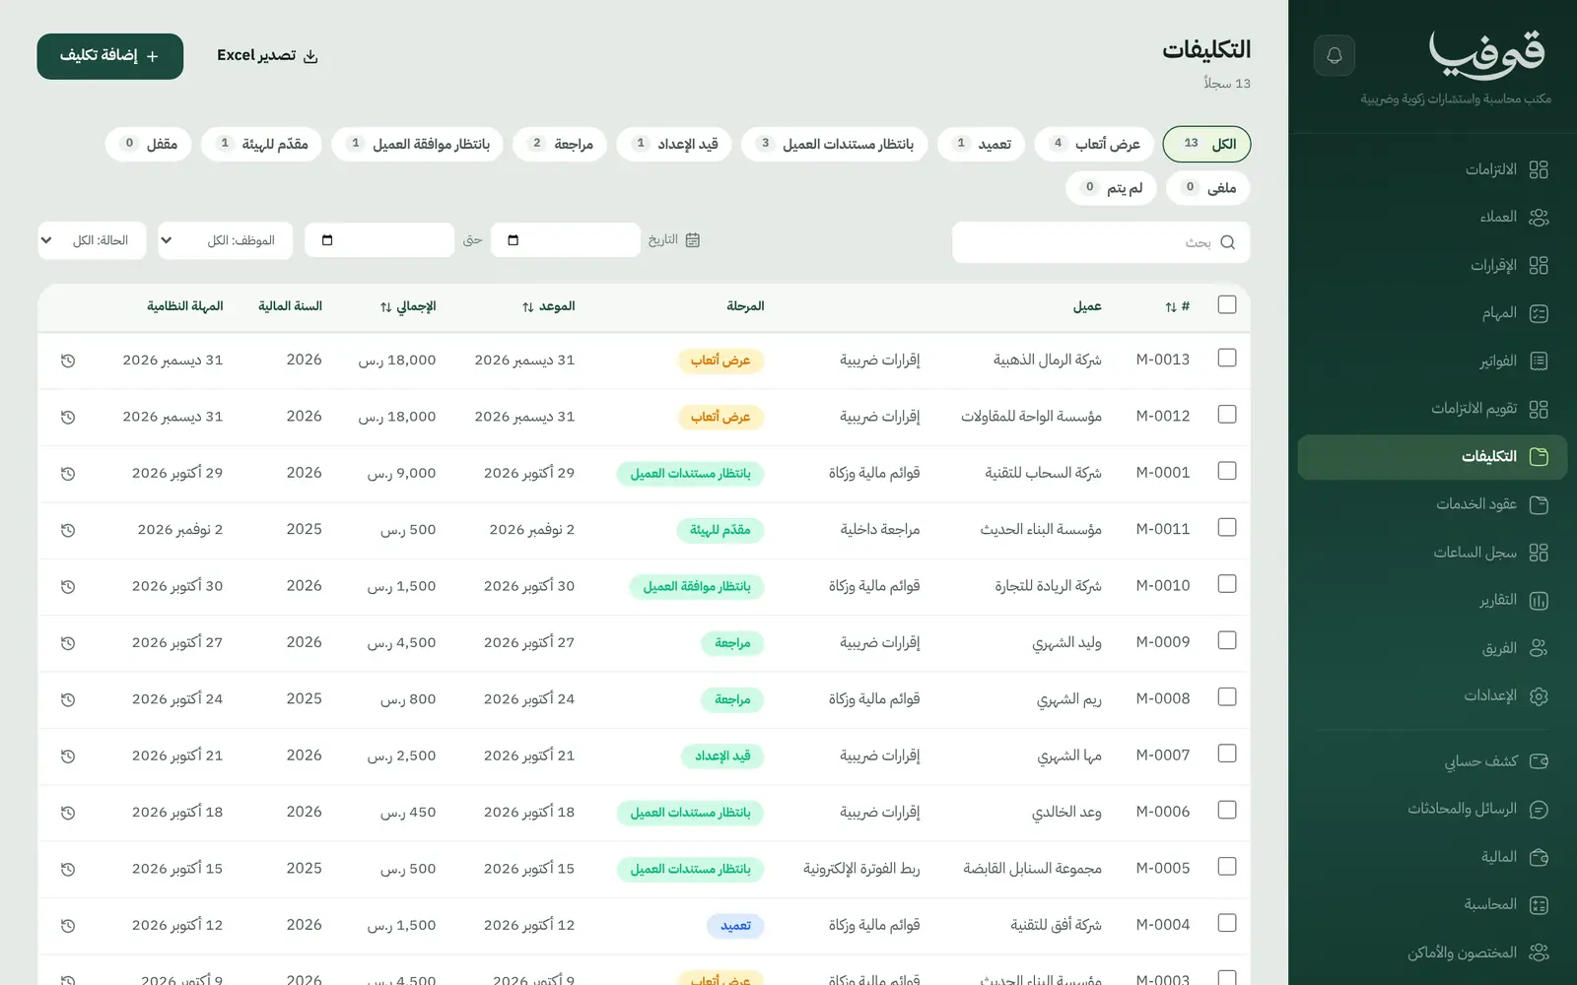Open الرسائل والمحادثات in sidebar

click(1432, 809)
